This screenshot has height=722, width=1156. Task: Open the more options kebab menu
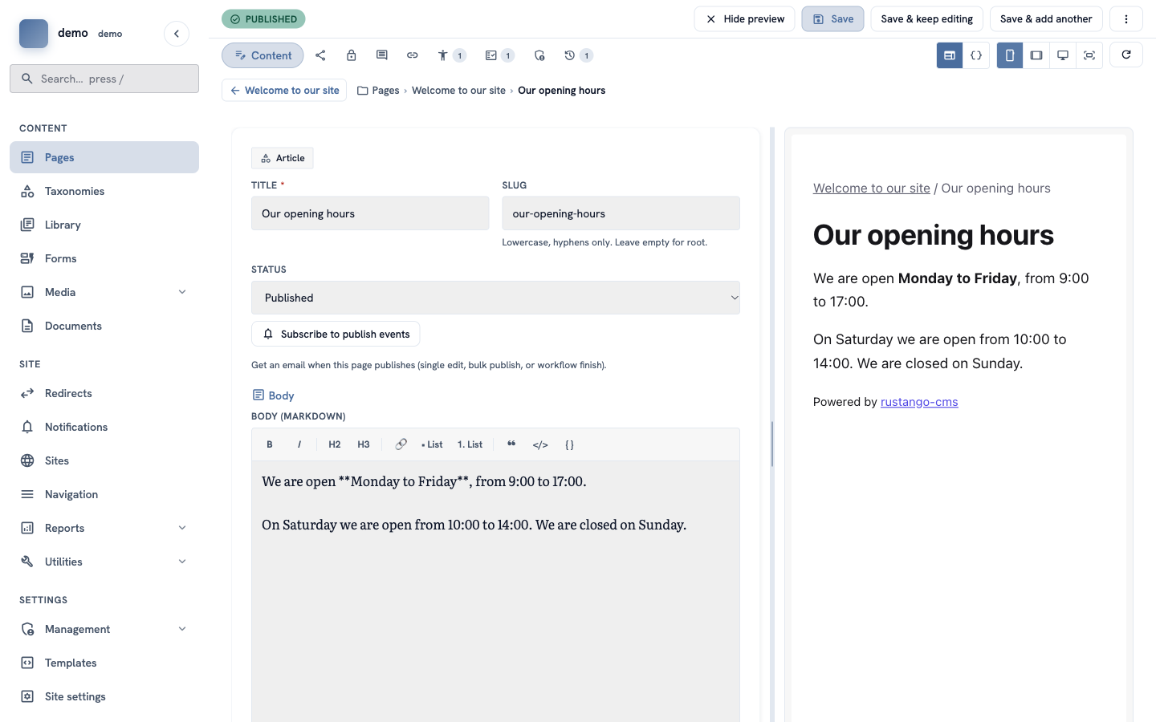(x=1126, y=19)
